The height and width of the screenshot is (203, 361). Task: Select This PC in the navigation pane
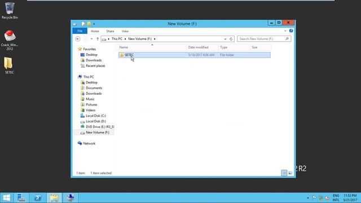[x=89, y=77]
